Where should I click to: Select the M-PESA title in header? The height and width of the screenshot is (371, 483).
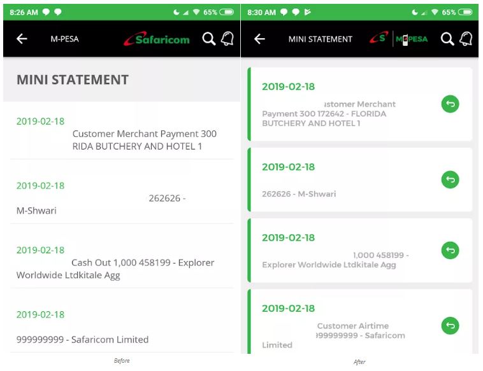point(65,39)
